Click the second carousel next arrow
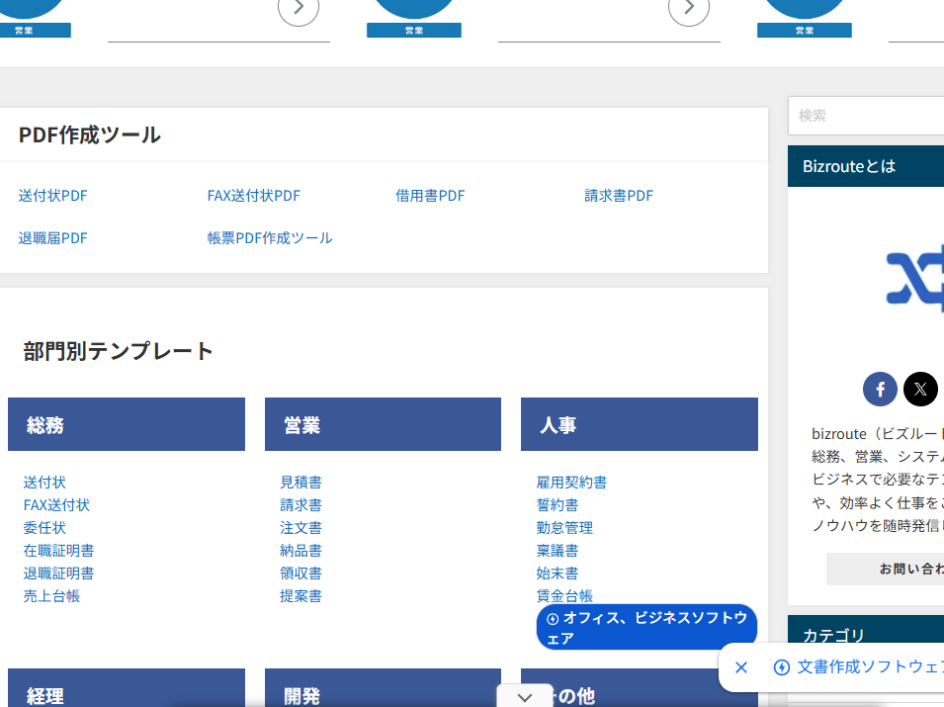944x707 pixels. 689,10
